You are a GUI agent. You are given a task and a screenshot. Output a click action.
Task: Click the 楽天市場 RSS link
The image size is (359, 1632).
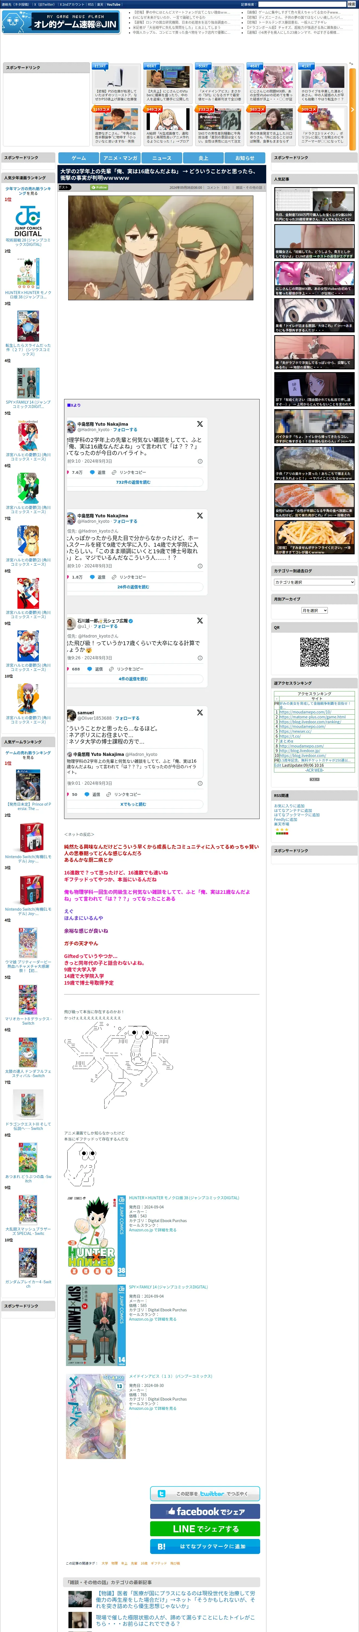[281, 824]
